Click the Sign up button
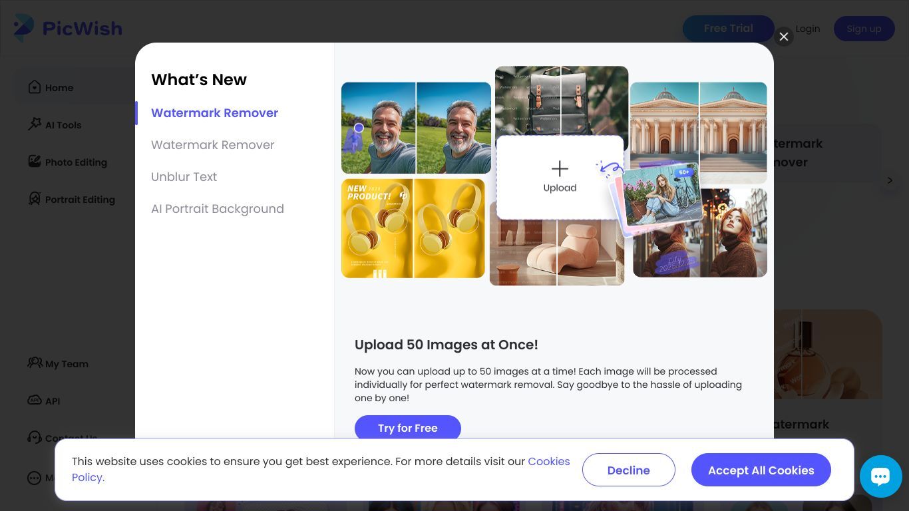 [864, 29]
